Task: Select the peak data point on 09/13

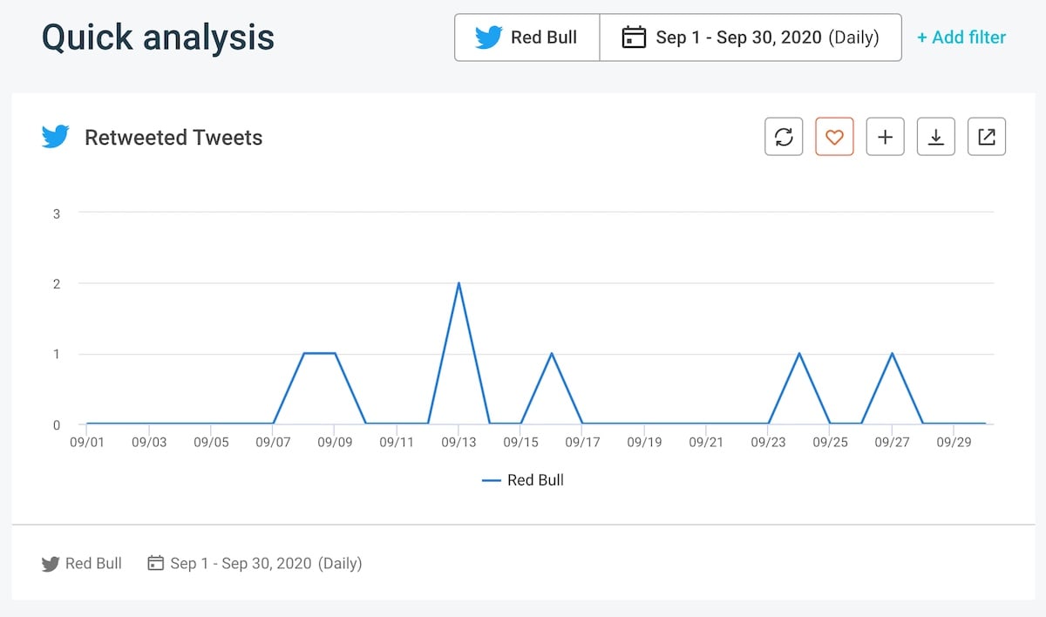Action: click(x=460, y=283)
